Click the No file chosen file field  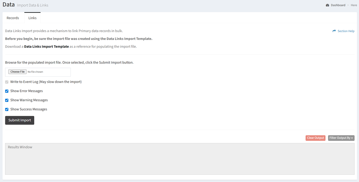click(38, 72)
